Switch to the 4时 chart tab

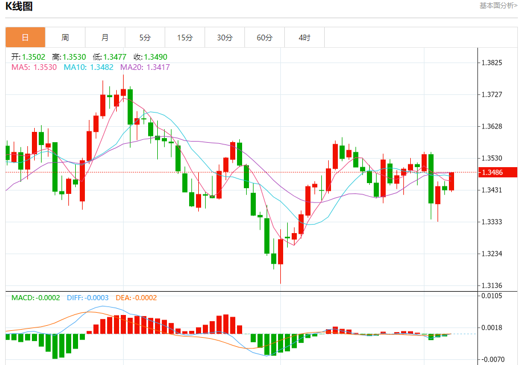point(304,38)
